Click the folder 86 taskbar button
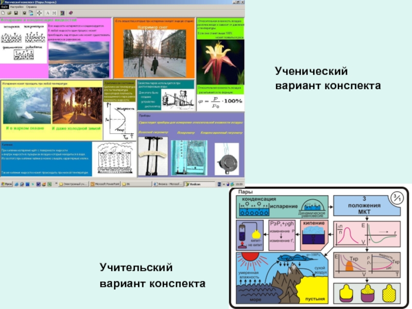Screen dimensions: 412x309 (136, 184)
